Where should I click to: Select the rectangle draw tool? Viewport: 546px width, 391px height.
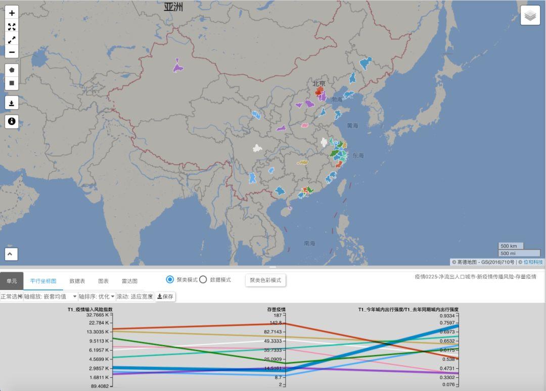(x=12, y=83)
